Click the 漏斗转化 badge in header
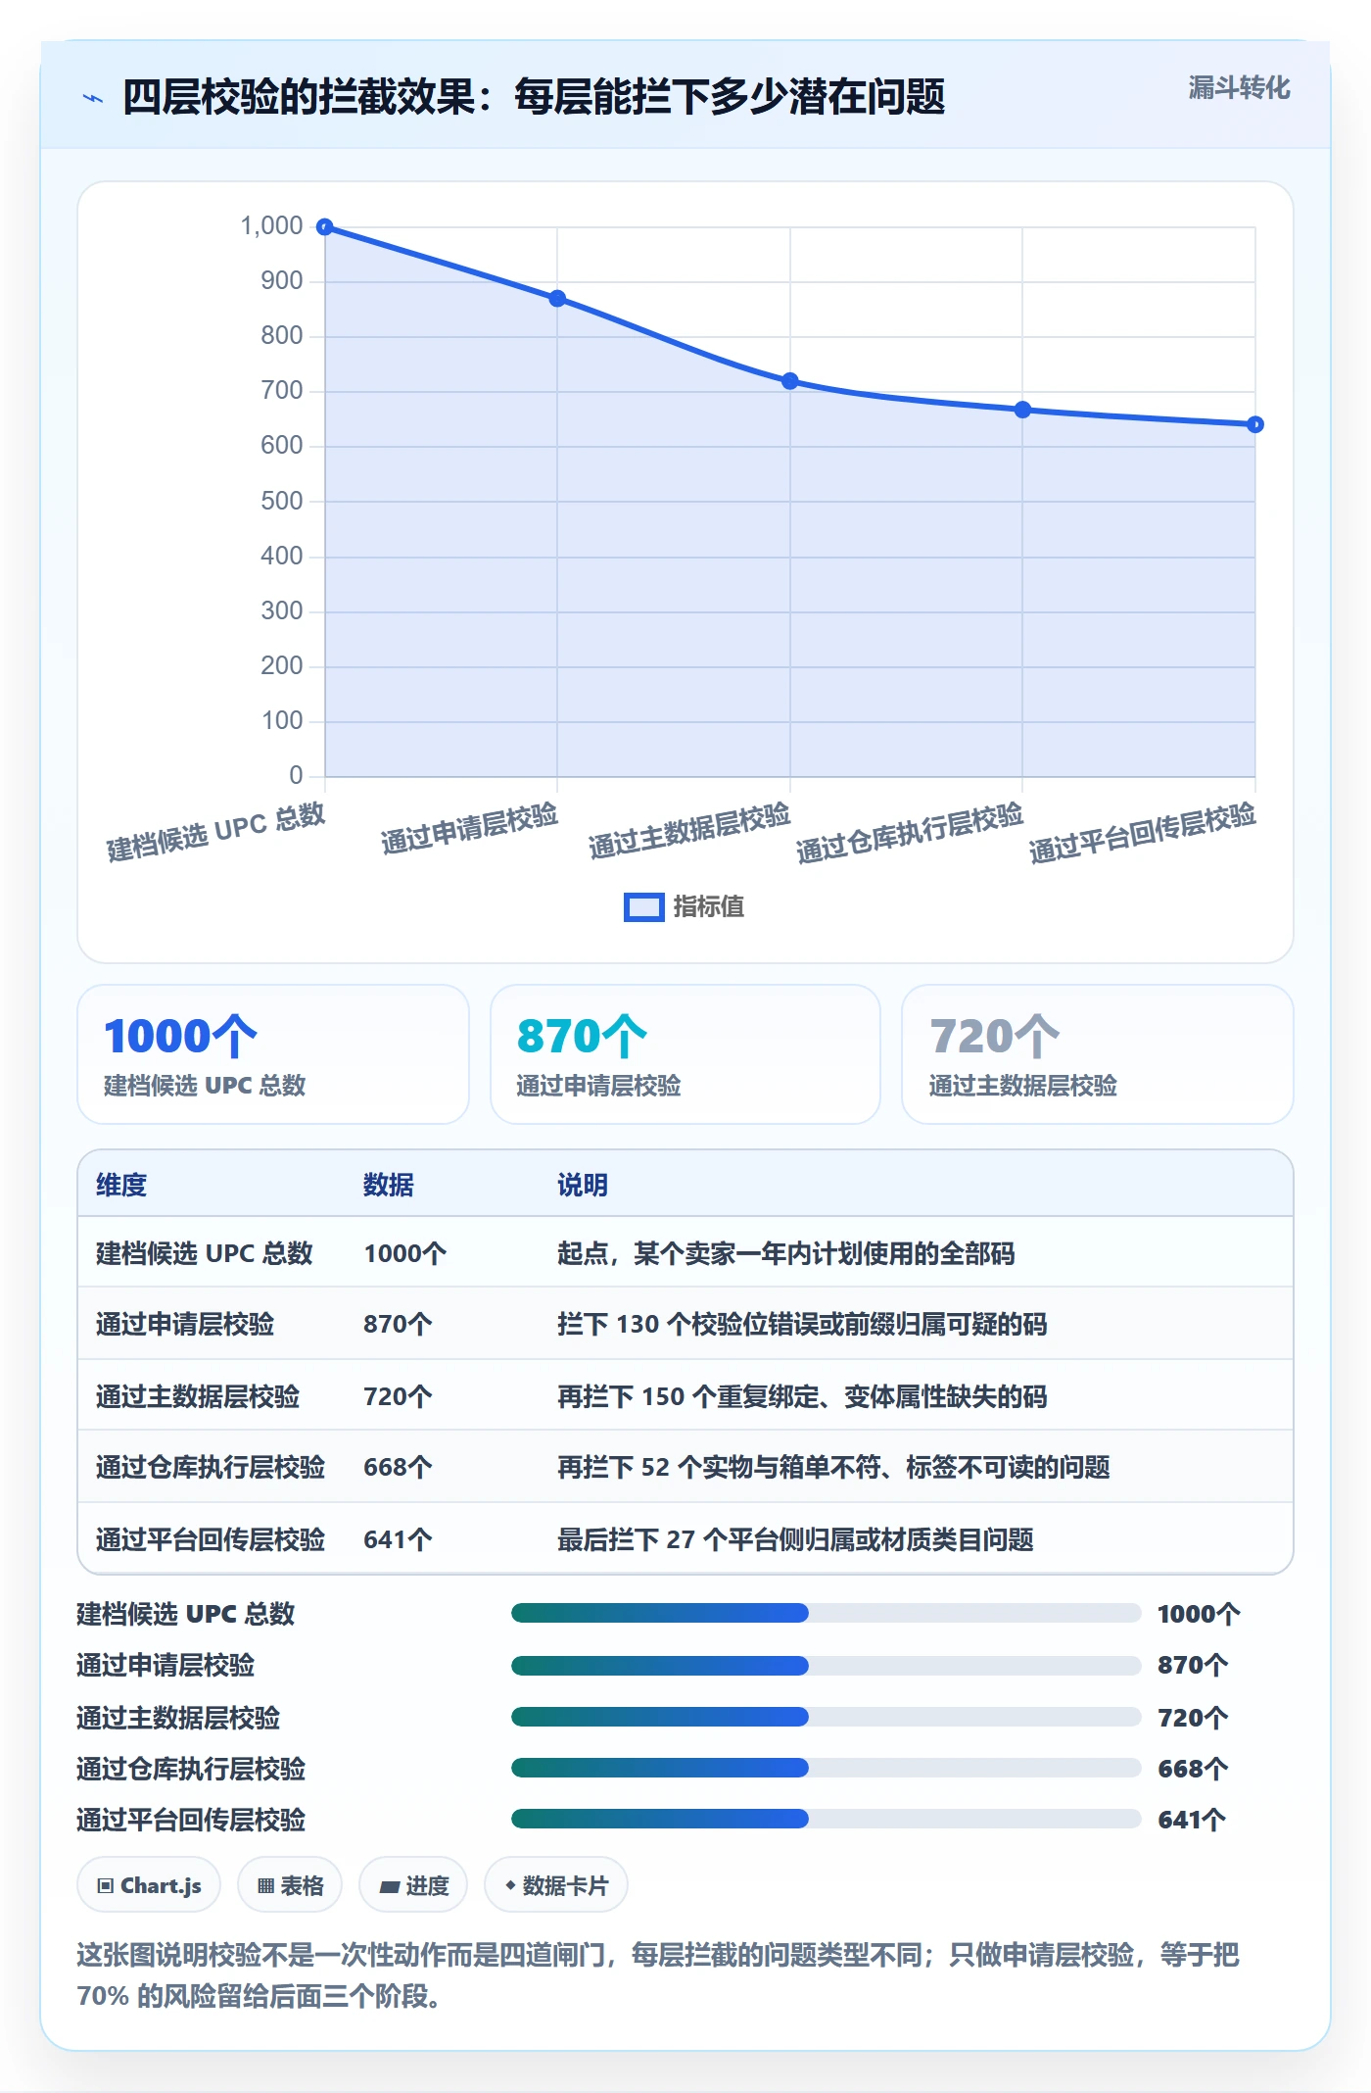1371x2093 pixels. 1239,88
